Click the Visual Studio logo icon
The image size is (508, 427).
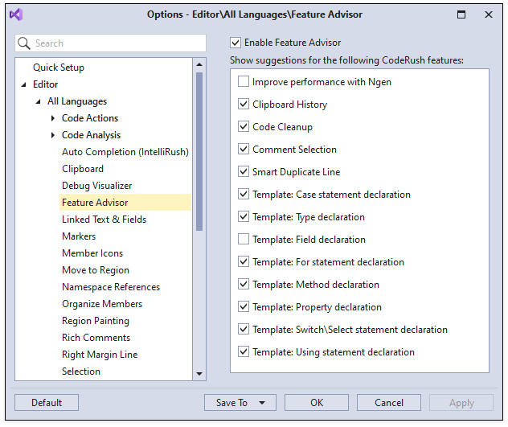pos(16,14)
